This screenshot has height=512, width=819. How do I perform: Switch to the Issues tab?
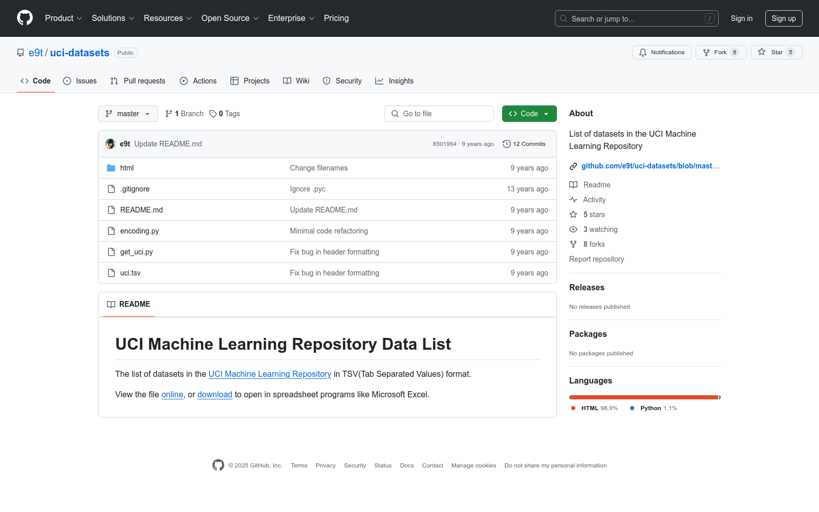point(80,81)
